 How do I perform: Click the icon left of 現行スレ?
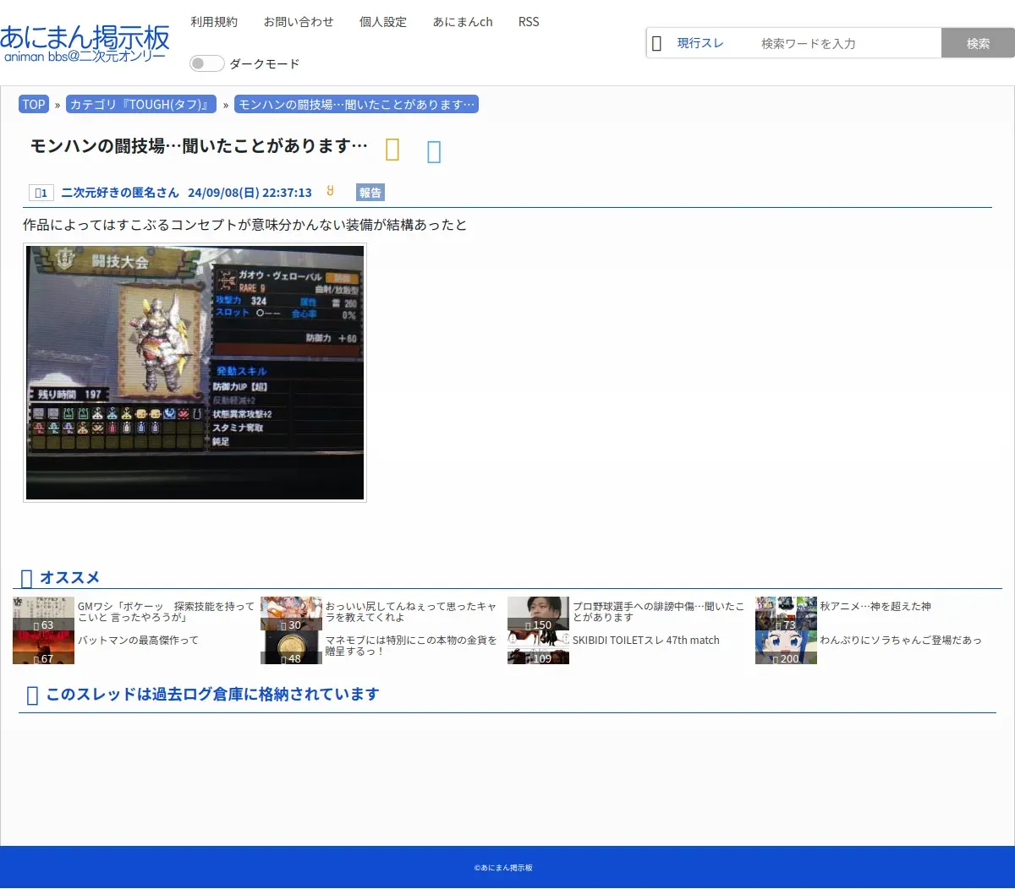[x=657, y=43]
